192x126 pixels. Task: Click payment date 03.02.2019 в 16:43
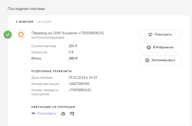pyautogui.click(x=83, y=78)
